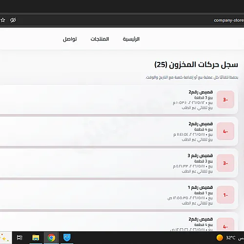Click the company-store address bar text
Viewport: 244px width, 244px height.
[x=229, y=20]
